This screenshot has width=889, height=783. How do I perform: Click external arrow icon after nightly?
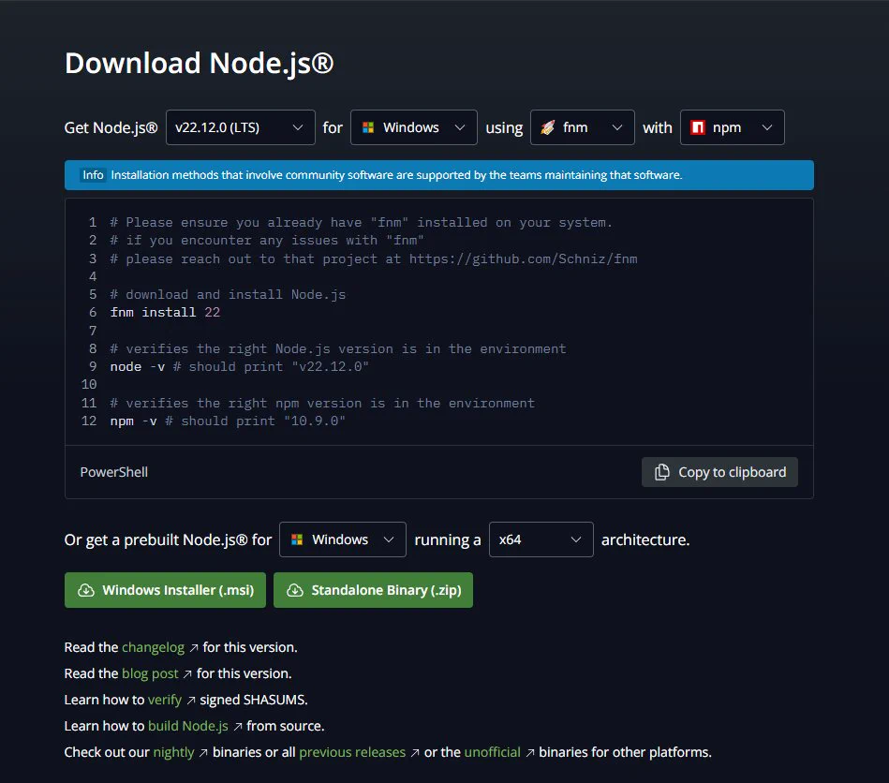tap(203, 753)
